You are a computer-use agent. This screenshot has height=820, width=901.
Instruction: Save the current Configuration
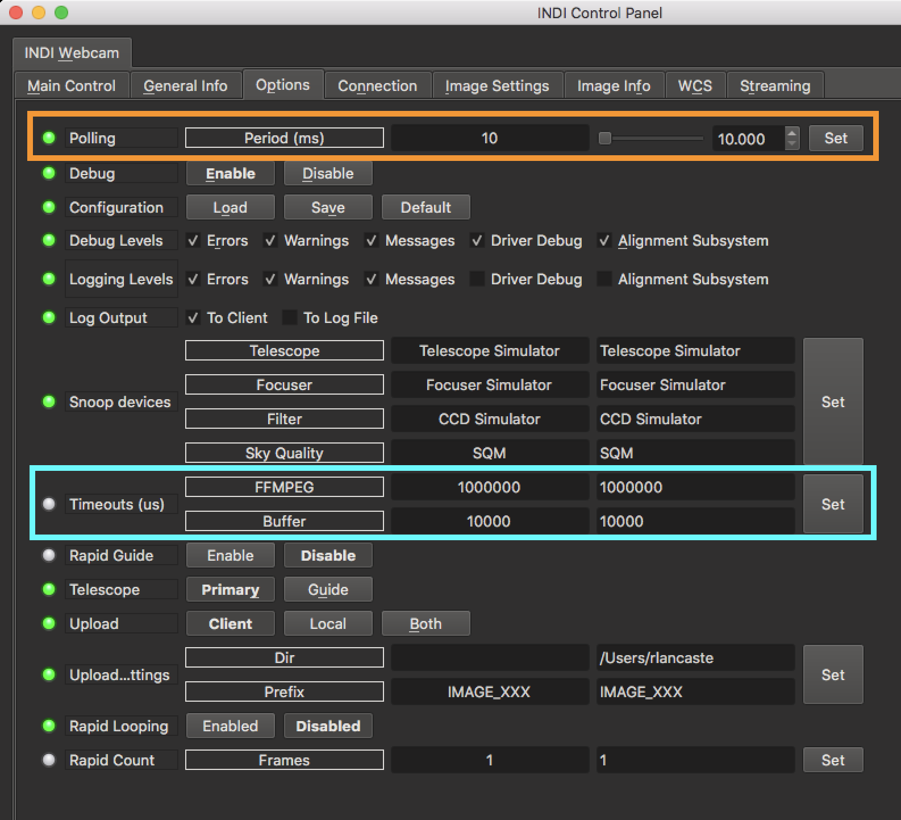(328, 208)
